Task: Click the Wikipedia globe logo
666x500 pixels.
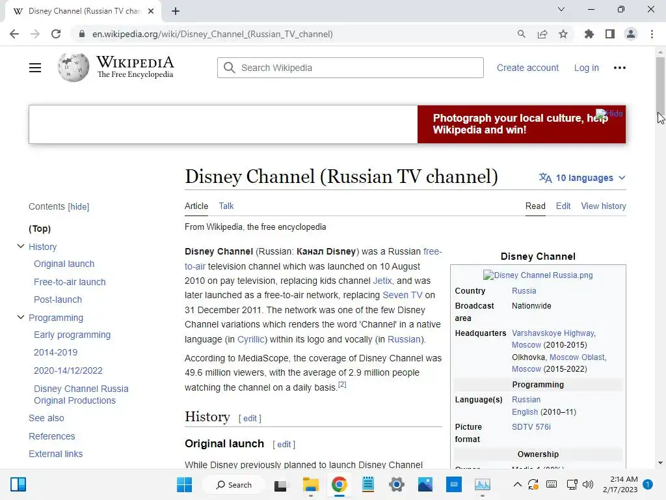Action: click(x=73, y=68)
